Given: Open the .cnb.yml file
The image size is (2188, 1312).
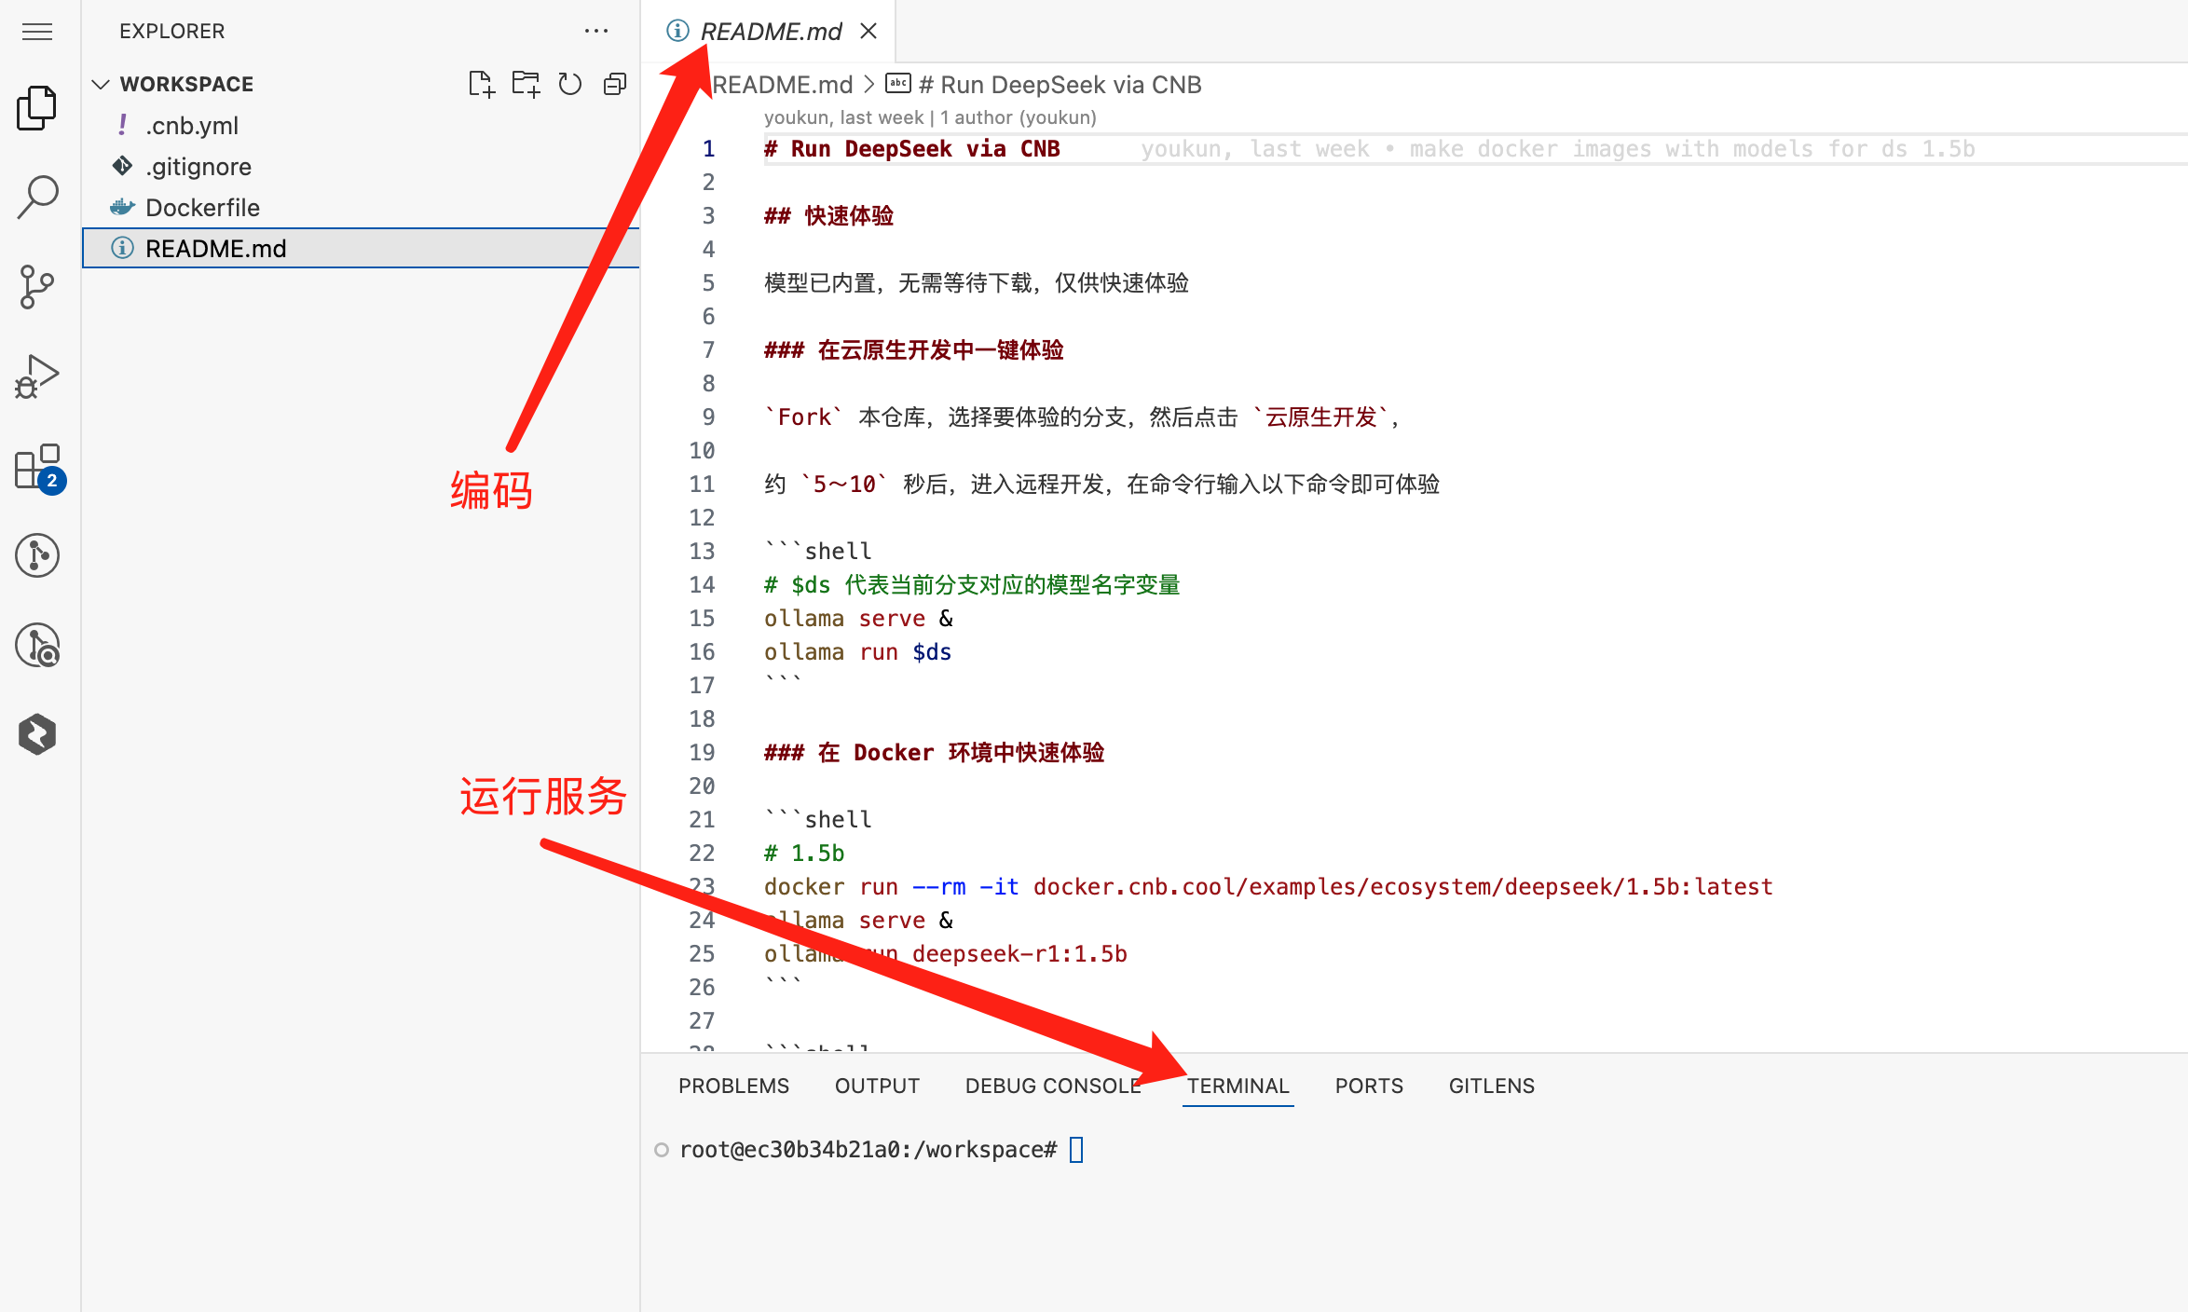Looking at the screenshot, I should coord(192,125).
